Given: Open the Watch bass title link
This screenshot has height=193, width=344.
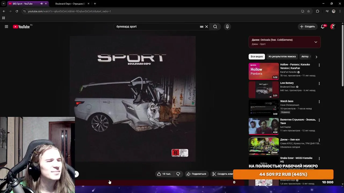Looking at the screenshot, I should (287, 101).
